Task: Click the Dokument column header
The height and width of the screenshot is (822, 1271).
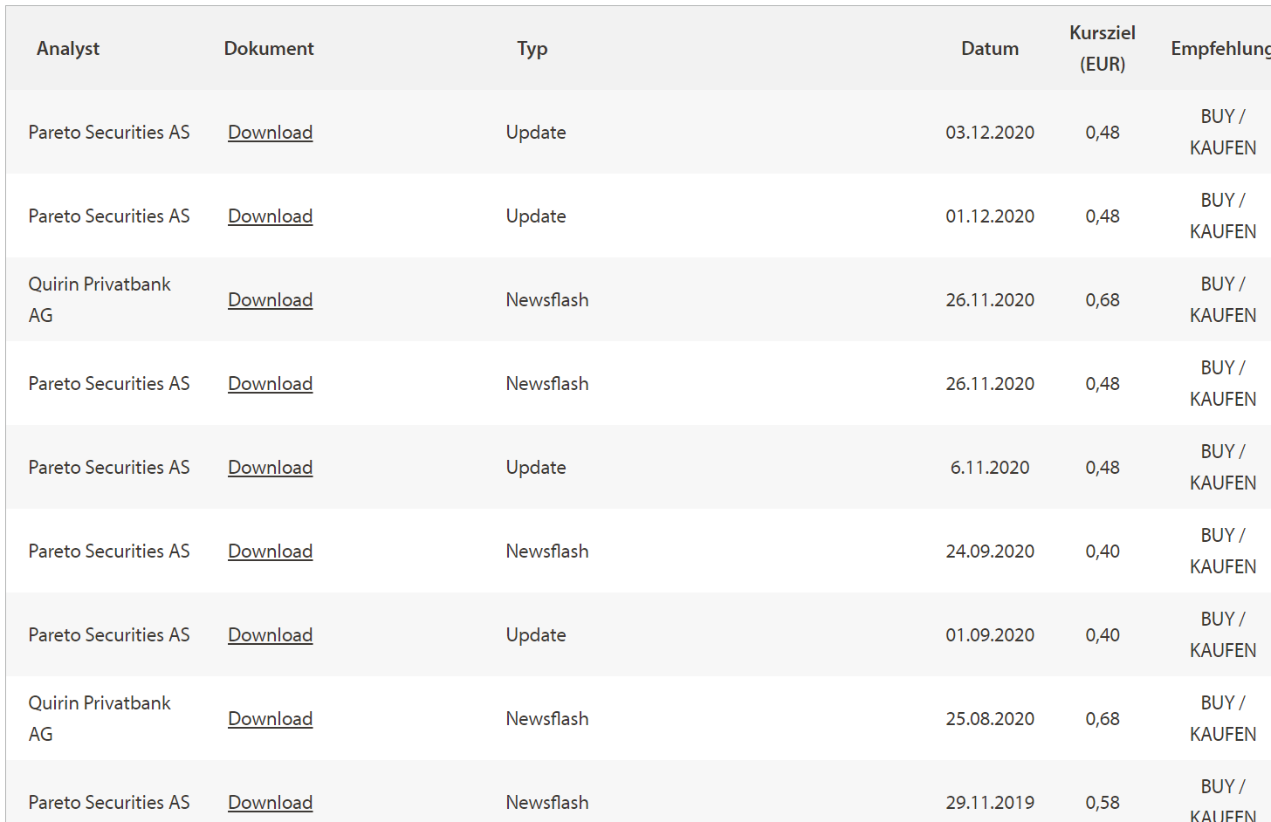Action: [269, 49]
